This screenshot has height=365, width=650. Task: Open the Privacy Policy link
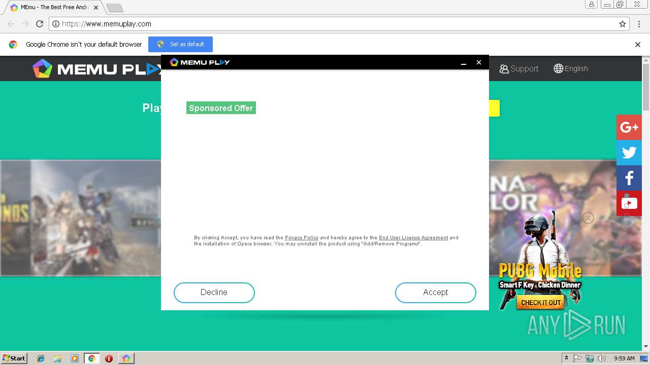tap(302, 238)
